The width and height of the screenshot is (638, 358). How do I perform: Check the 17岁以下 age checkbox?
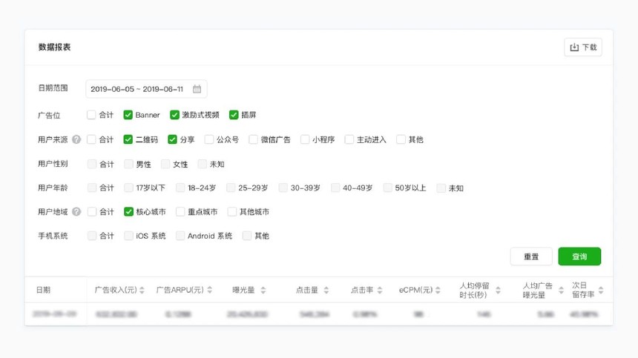128,188
